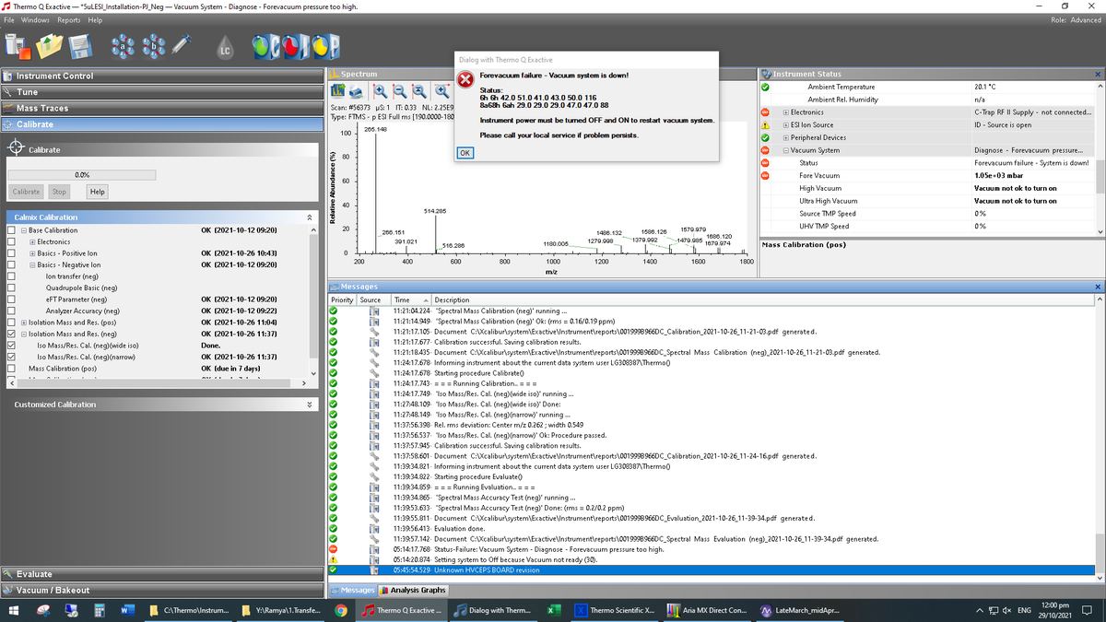Open the Instrument Control panel
1106x622 pixels.
click(161, 76)
